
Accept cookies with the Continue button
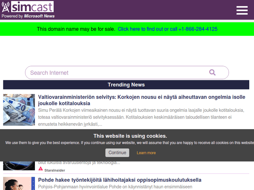(x=117, y=153)
